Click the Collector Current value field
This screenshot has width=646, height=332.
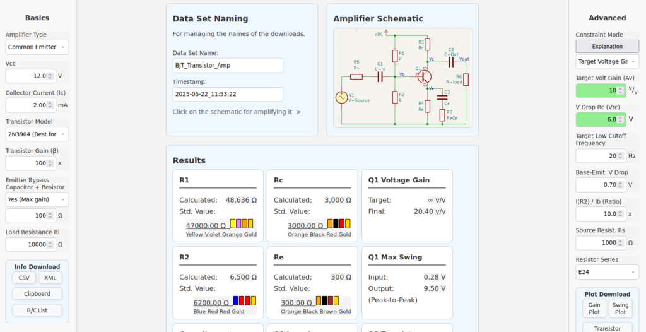click(31, 105)
